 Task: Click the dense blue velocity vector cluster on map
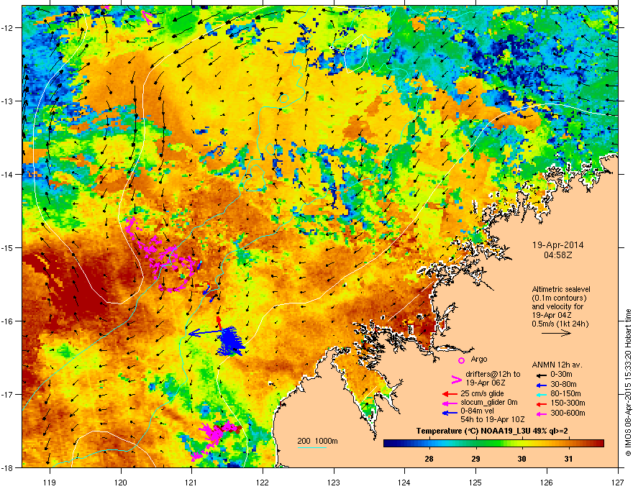[x=230, y=341]
